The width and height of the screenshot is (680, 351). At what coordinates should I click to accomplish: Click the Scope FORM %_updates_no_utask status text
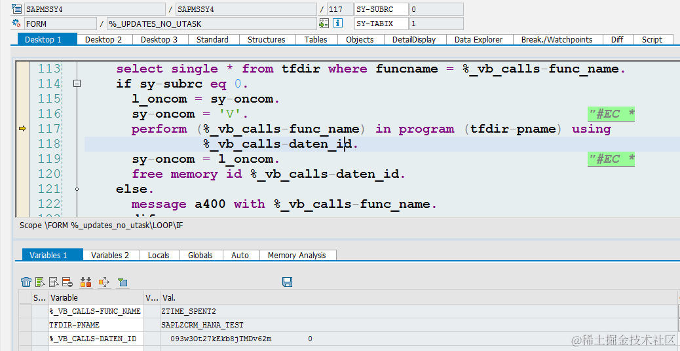(102, 226)
